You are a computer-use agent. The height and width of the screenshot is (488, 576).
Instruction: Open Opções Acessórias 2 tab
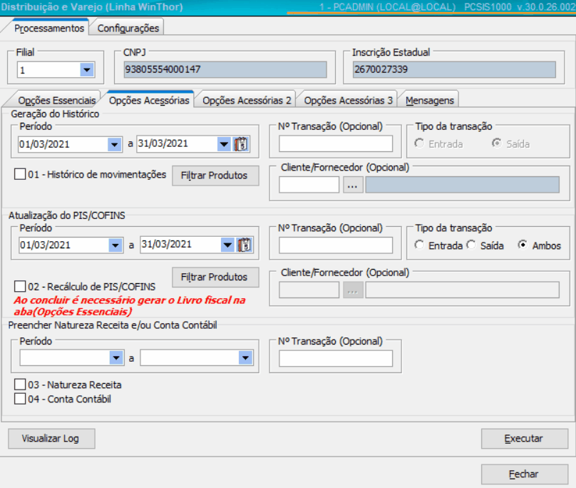click(247, 101)
